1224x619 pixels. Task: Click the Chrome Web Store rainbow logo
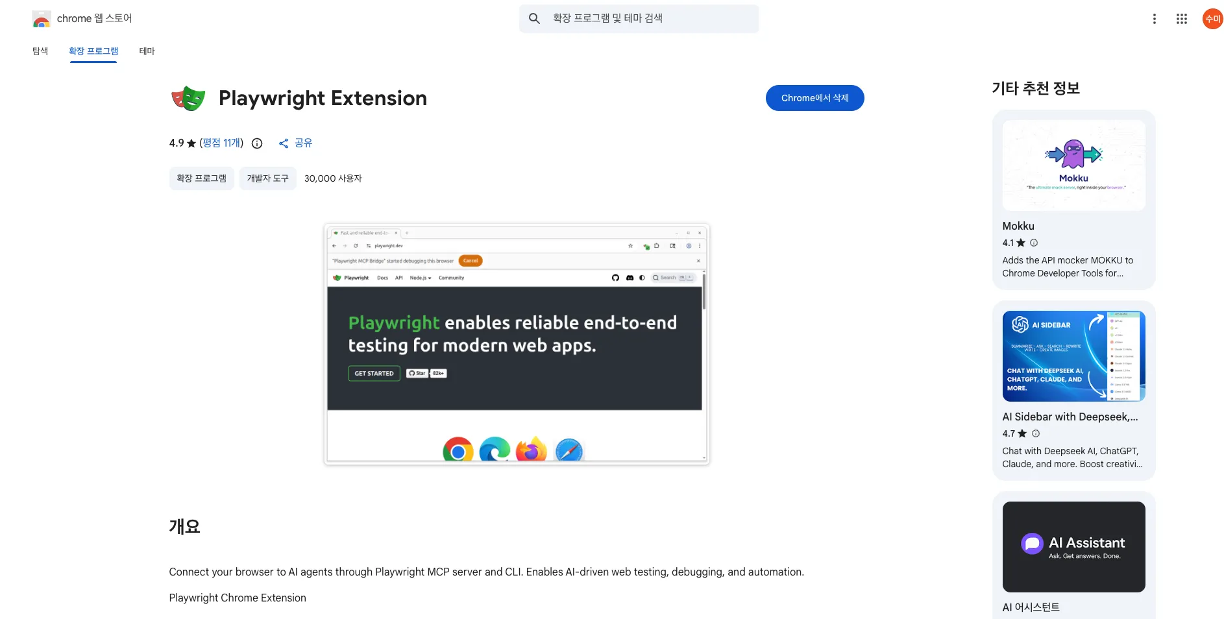42,19
